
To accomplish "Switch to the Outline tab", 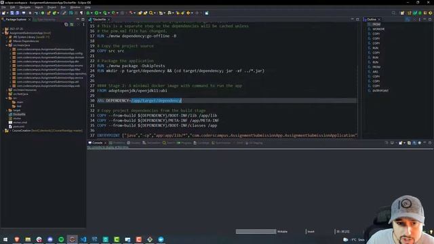I will 372,20.
